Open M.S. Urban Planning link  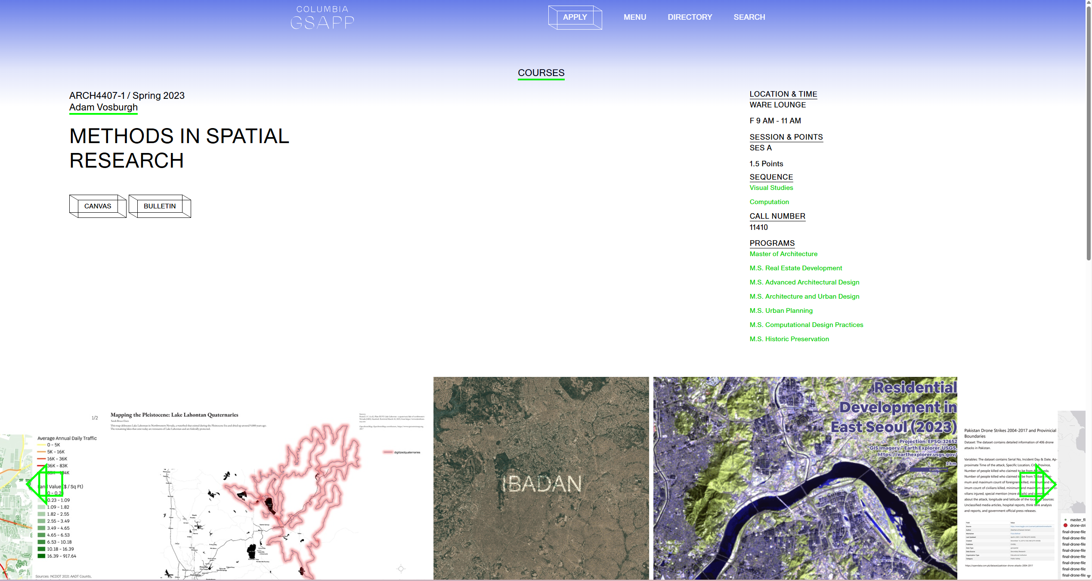point(781,311)
